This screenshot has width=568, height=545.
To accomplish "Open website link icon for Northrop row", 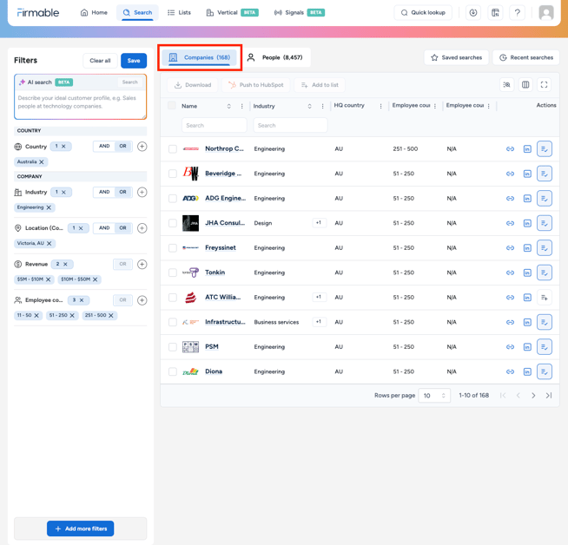I will 510,148.
